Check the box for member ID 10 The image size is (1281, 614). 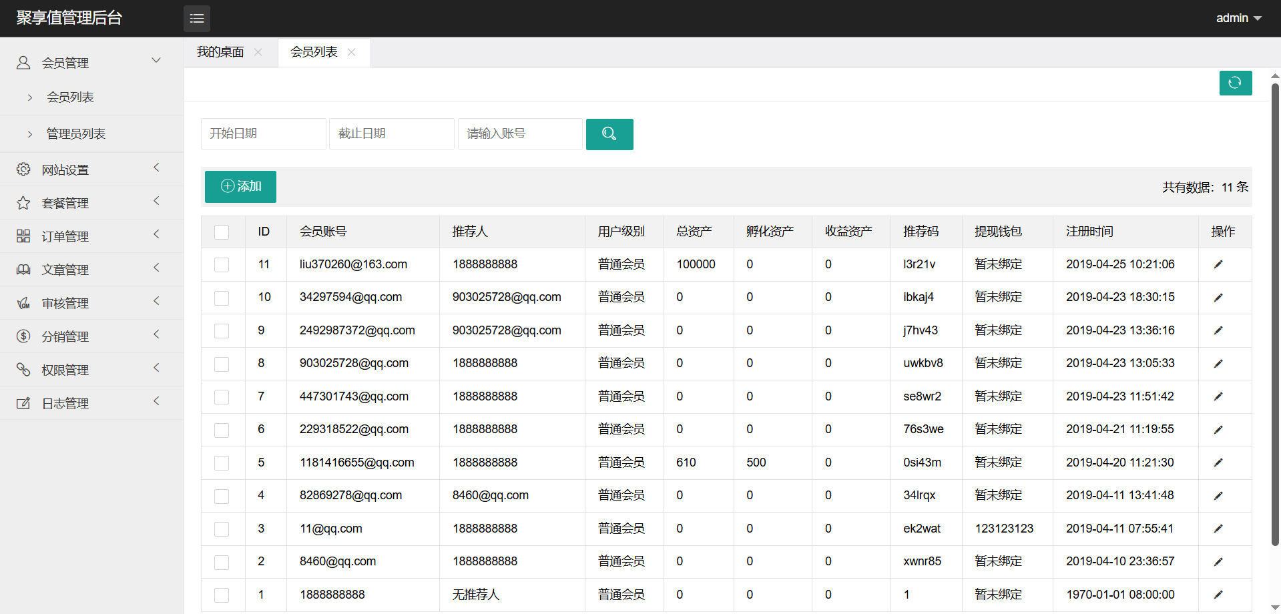click(x=222, y=298)
